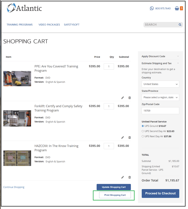Select UPS Ground shipping option

[143, 126]
